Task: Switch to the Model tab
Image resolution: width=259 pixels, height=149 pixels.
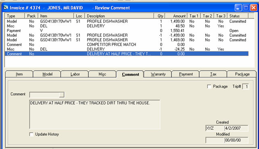Action: [x=48, y=74]
